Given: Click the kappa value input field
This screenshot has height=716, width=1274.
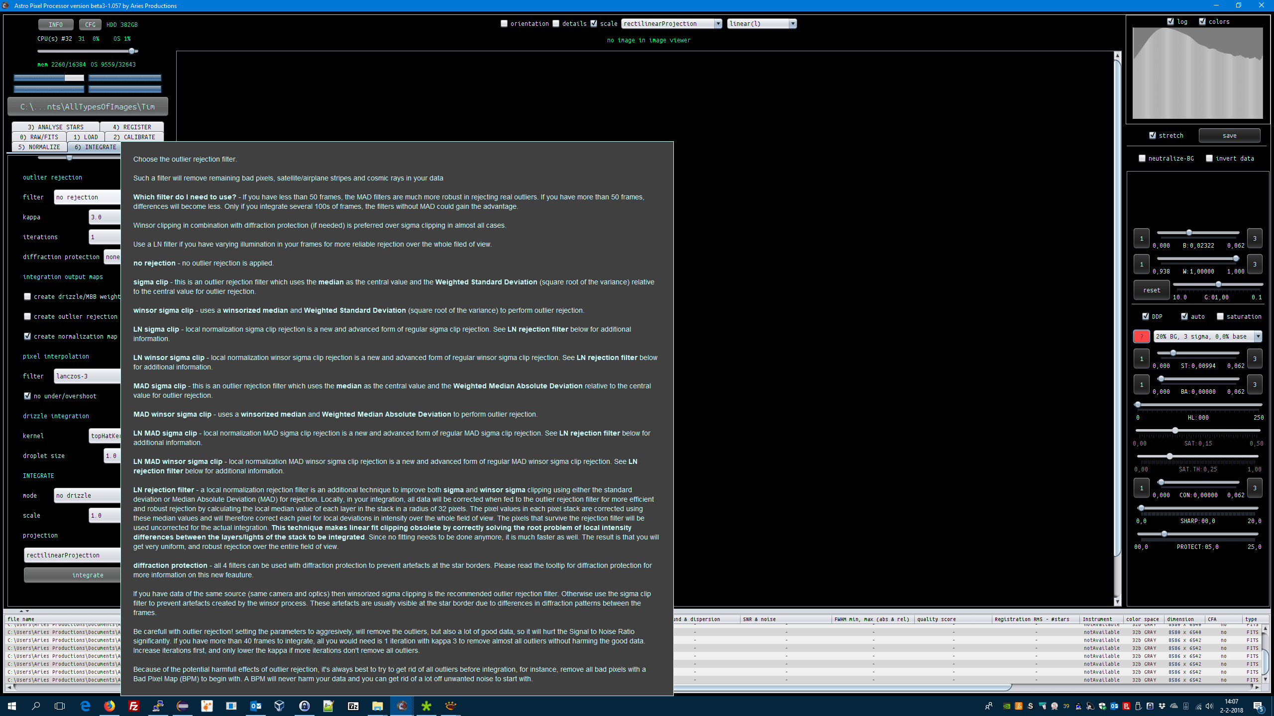Looking at the screenshot, I should (x=105, y=217).
